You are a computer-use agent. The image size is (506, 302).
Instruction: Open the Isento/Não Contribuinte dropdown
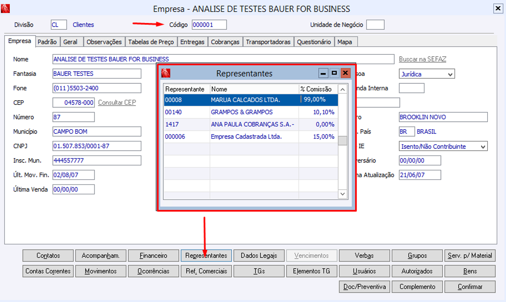[483, 147]
